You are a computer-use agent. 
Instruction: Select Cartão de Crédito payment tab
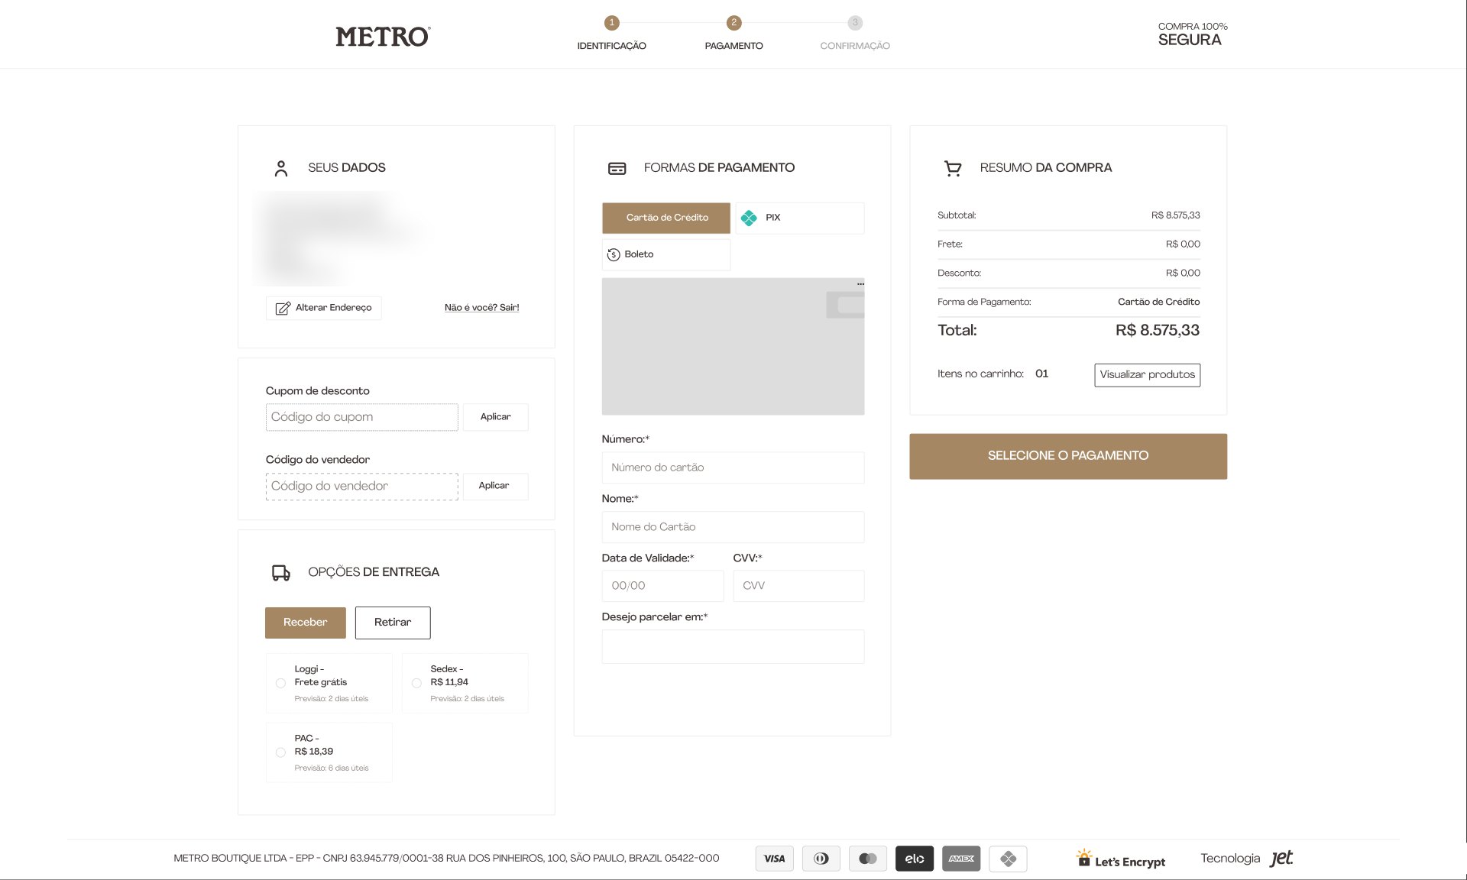pyautogui.click(x=666, y=218)
